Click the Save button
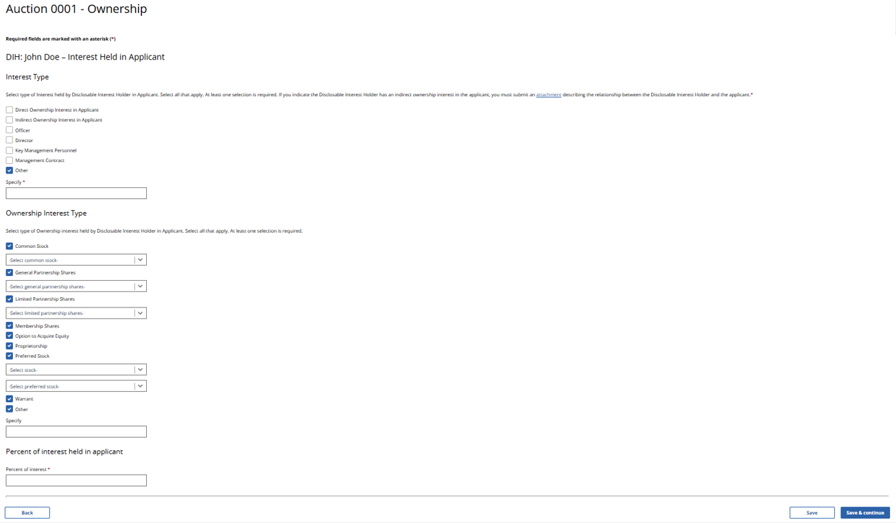This screenshot has width=896, height=523. click(x=812, y=513)
